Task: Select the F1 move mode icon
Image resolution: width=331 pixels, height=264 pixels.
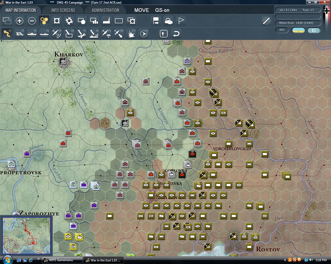Action: (7, 34)
